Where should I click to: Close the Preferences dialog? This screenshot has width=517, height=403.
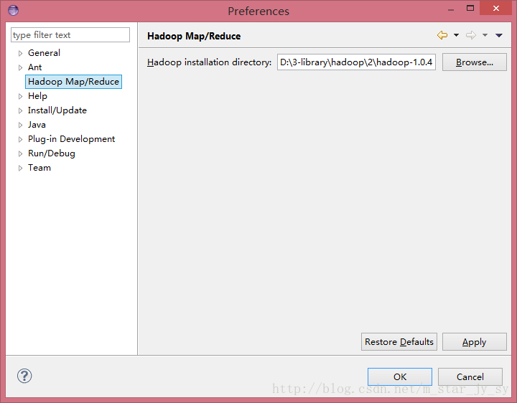tap(496, 8)
